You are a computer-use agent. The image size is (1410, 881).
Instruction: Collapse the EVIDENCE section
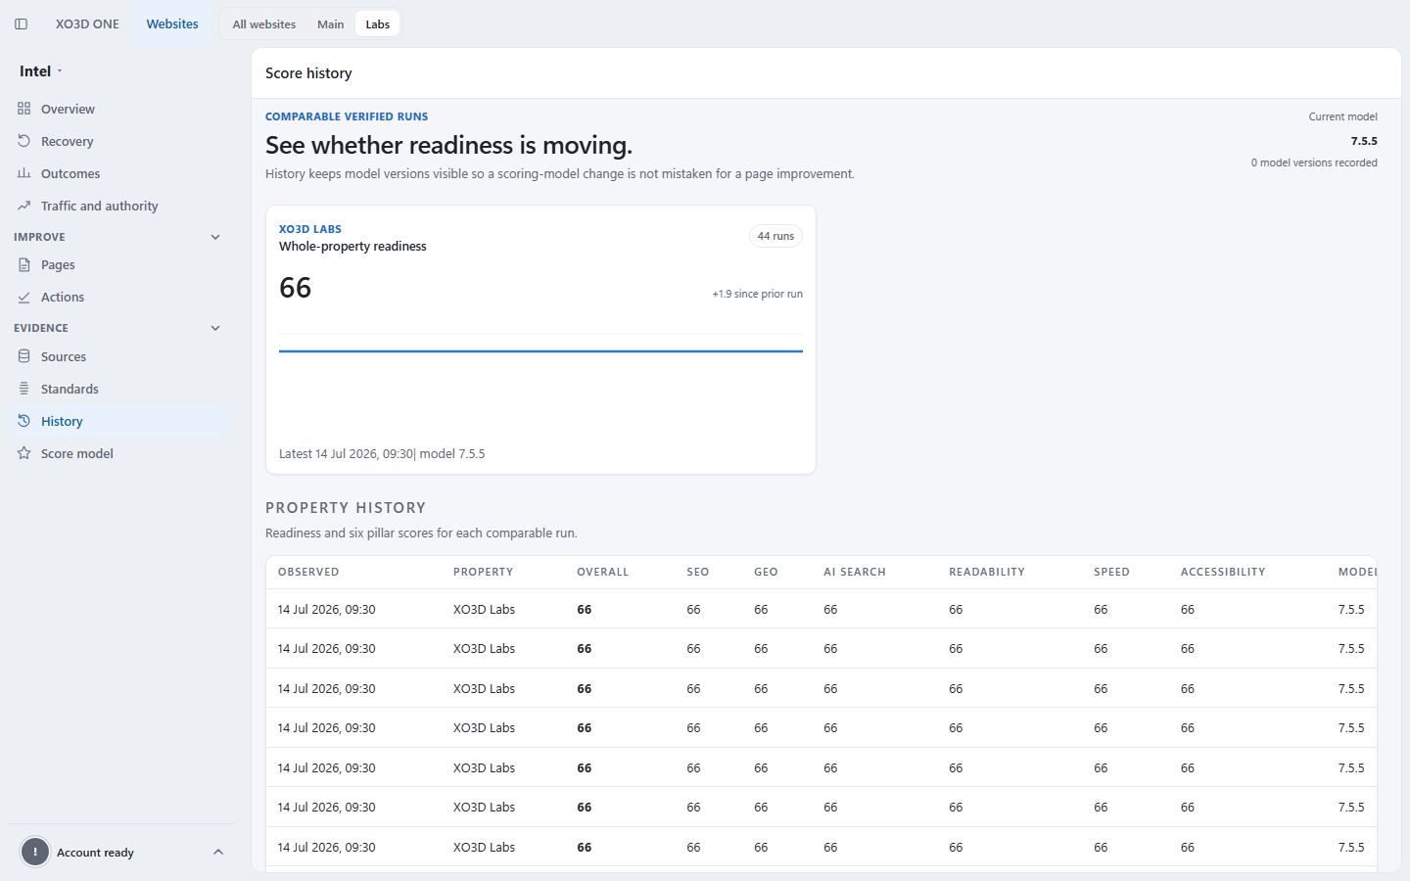(215, 328)
